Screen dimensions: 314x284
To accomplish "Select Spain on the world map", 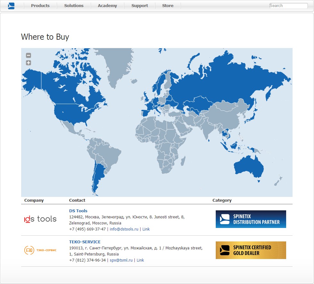I will [x=146, y=113].
